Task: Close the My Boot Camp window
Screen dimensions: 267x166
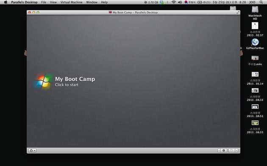Action: pyautogui.click(x=30, y=12)
